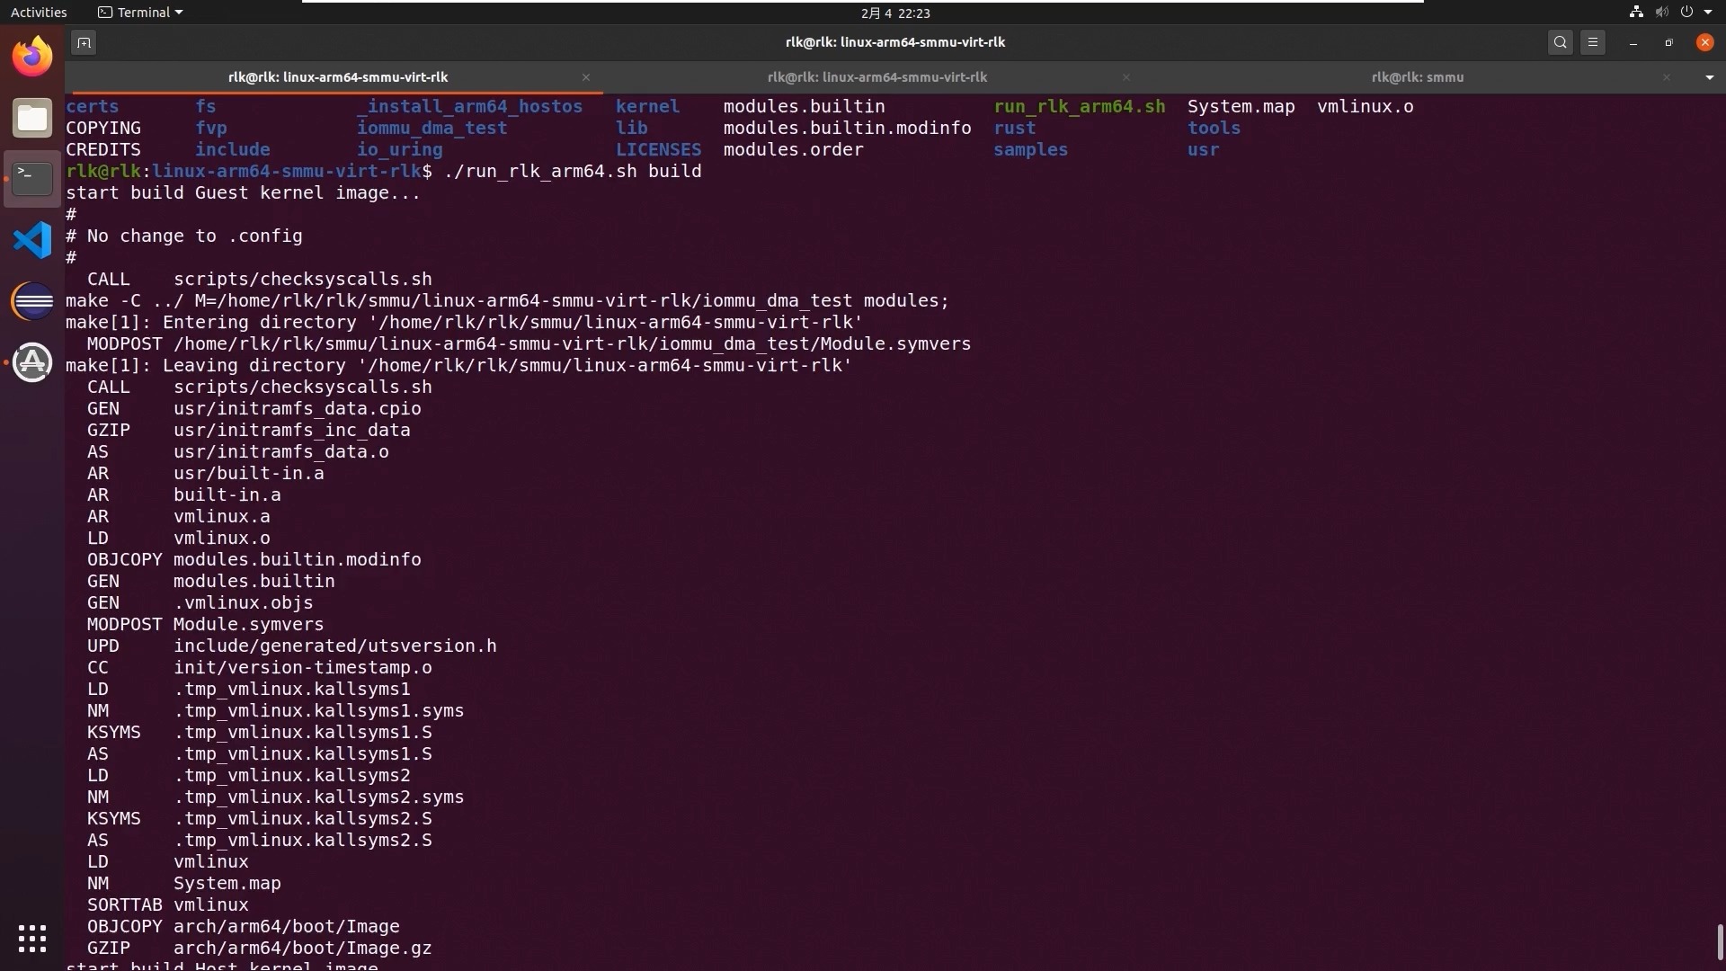Open the Terminal app from the dock
1726x971 pixels.
[31, 178]
